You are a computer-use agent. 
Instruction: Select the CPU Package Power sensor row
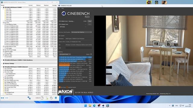click(x=29, y=92)
